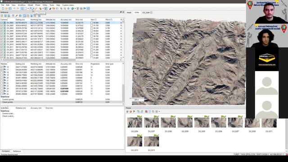Screen dimensions: 288x162
Task: Switch to the Model tab
Action: pyautogui.click(x=129, y=13)
